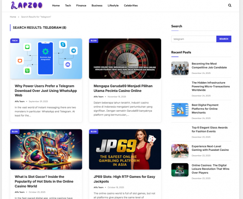The image size is (243, 199).
Task: Click the TECH tag on Telegram article
Action: click(x=15, y=41)
